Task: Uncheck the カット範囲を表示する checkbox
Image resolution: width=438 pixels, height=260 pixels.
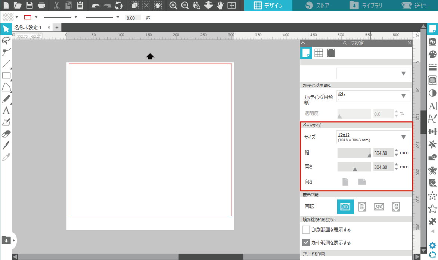Action: pos(306,242)
